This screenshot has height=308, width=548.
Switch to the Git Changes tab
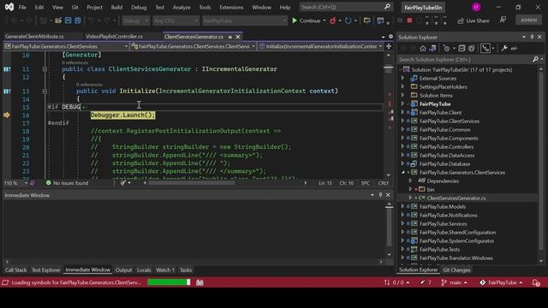click(x=456, y=270)
